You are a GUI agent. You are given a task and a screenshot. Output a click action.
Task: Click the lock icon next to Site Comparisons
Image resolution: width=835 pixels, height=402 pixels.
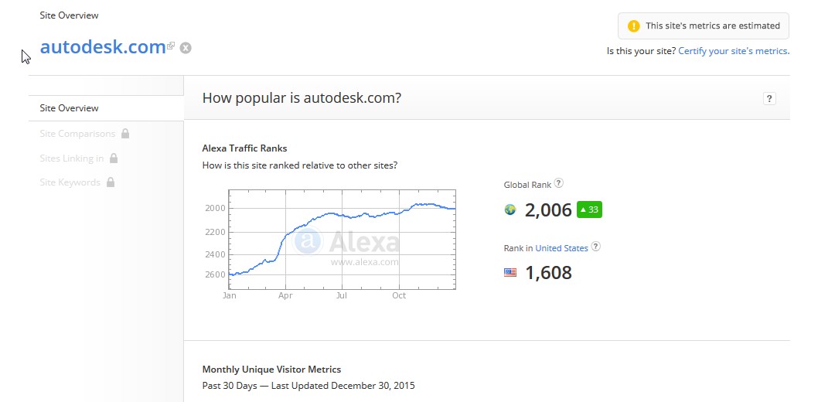[x=125, y=134]
